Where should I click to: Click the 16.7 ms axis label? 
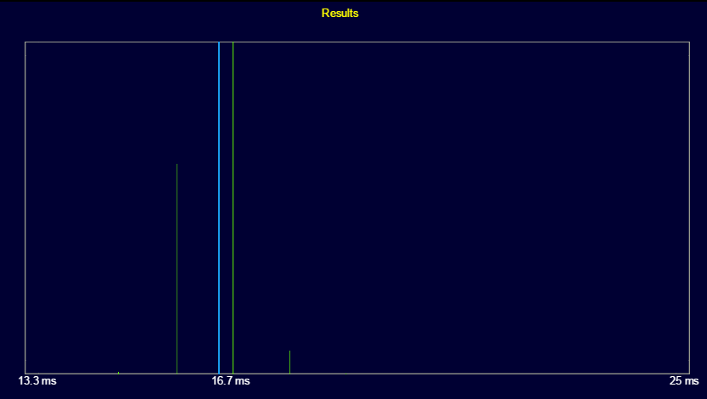tap(230, 381)
